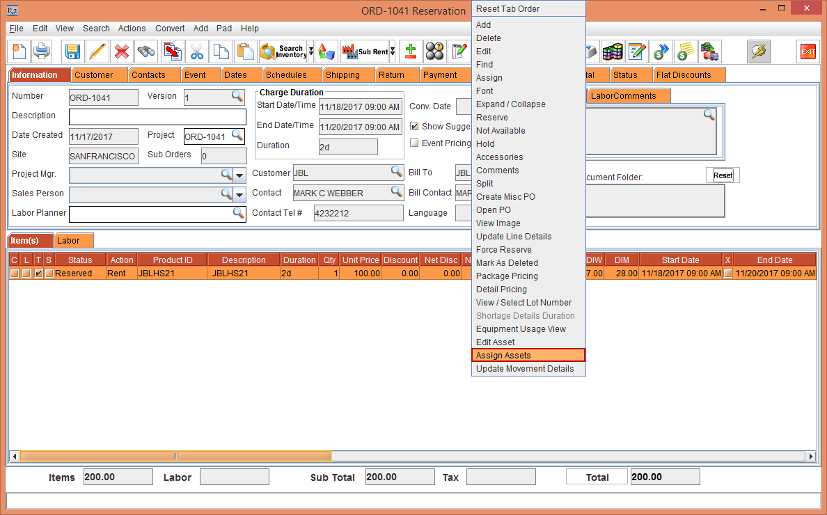The height and width of the screenshot is (515, 827).
Task: Click the magnifier next to Customer JBL
Action: [x=396, y=171]
